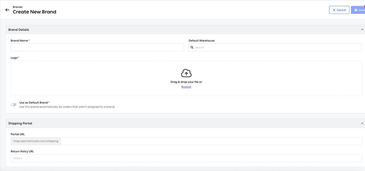Click the Save button
The image size is (365, 171).
coord(358,10)
